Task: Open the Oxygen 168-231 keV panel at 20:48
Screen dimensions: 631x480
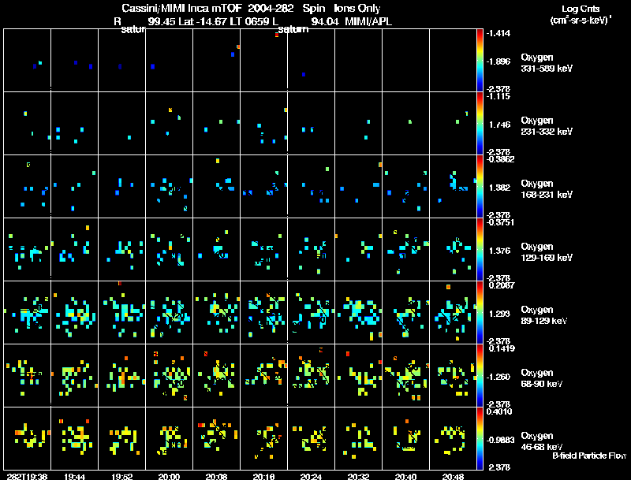Action: point(453,186)
